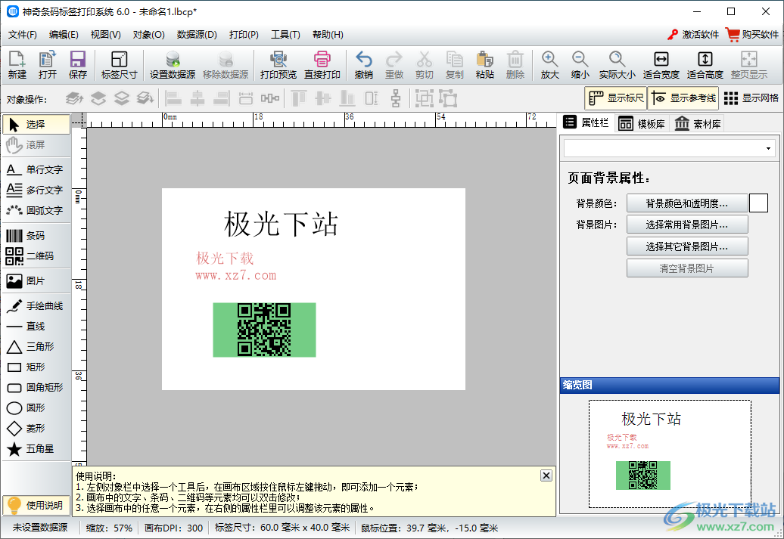Image resolution: width=784 pixels, height=539 pixels.
Task: Toggle 显示参考线 guide lines
Action: click(x=684, y=98)
